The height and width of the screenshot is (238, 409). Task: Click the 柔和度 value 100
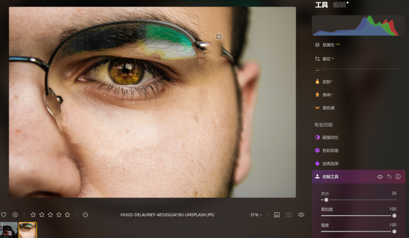pos(393,209)
